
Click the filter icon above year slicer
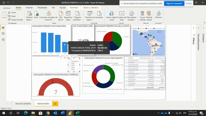tap(71, 56)
